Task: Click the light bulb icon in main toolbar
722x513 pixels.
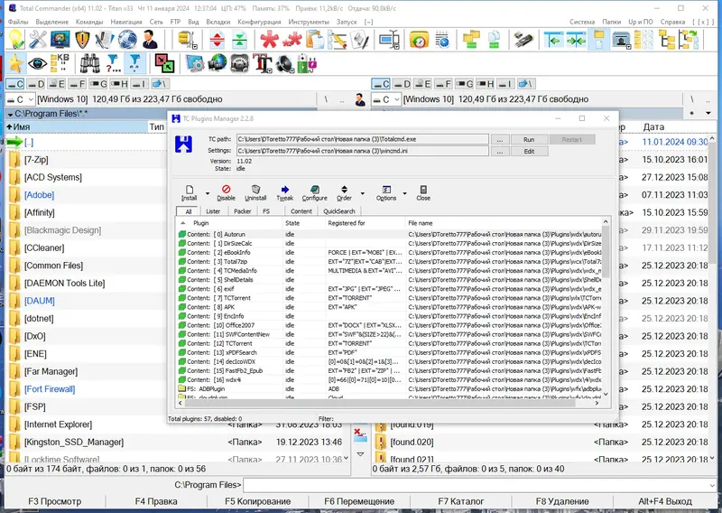Action: point(15,39)
